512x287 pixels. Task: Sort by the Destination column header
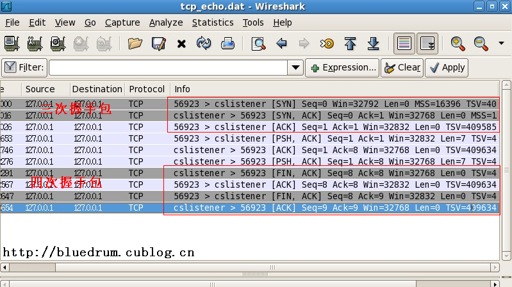coord(97,89)
